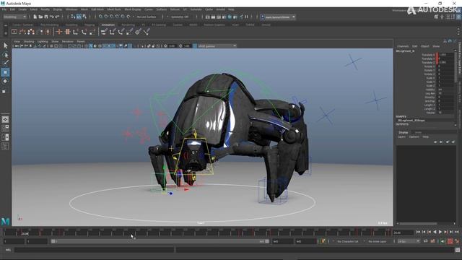Toggle the character set key icon
The height and width of the screenshot is (260, 462).
(323, 241)
